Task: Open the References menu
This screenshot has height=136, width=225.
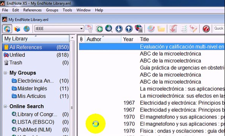Action: tap(32, 10)
